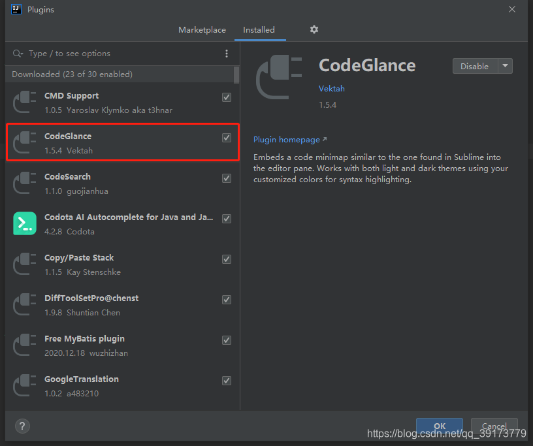Select 'DiffToolSetPro@chenst' plugin name

point(91,298)
